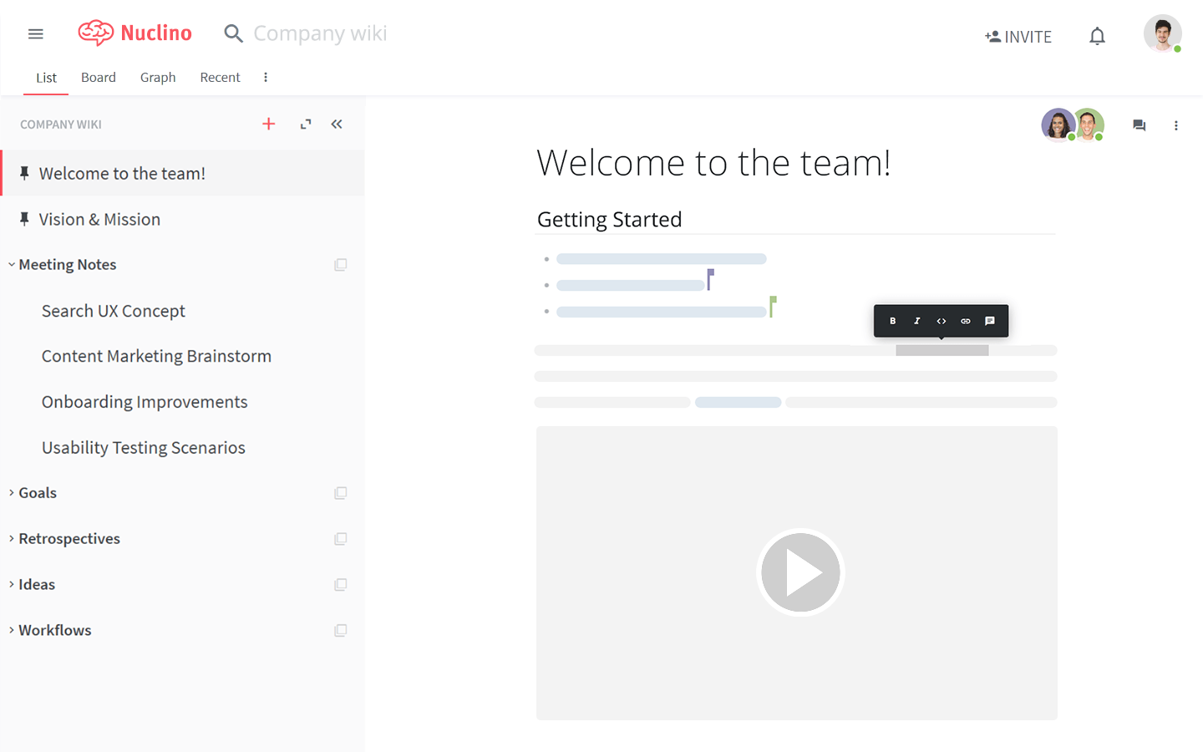1203x752 pixels.
Task: Open notifications with the bell icon
Action: click(x=1097, y=35)
